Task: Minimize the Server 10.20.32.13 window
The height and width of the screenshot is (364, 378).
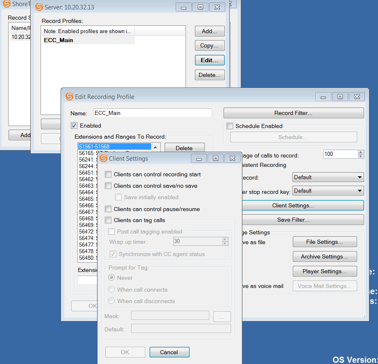Action: tap(184, 7)
